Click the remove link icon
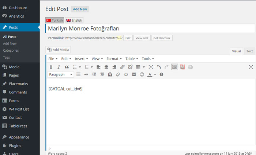The width and height of the screenshot is (256, 155). [x=130, y=67]
